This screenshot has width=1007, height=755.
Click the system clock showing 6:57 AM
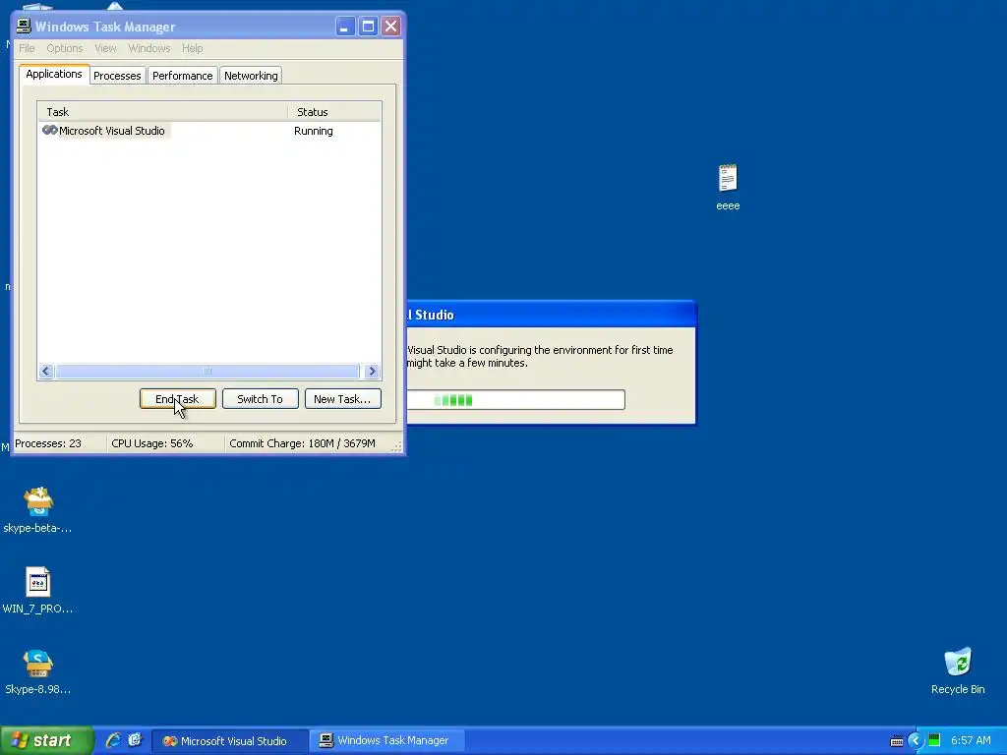[x=971, y=740]
